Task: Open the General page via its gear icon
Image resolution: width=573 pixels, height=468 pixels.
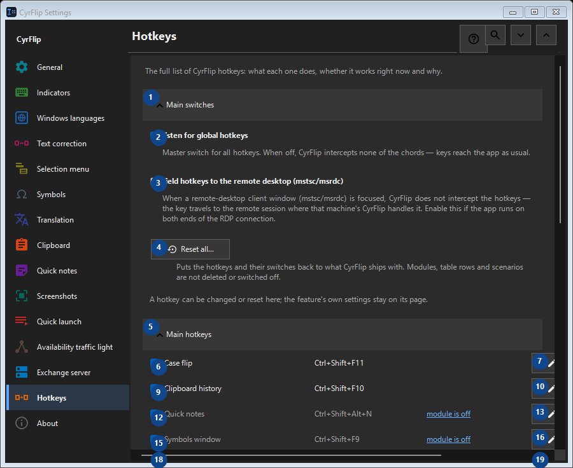Action: (x=22, y=67)
